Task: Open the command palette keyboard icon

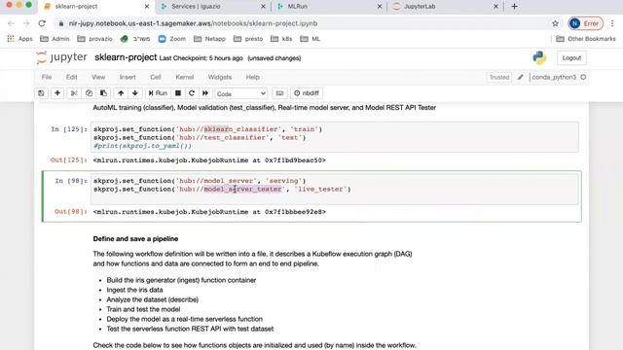Action: tap(279, 93)
